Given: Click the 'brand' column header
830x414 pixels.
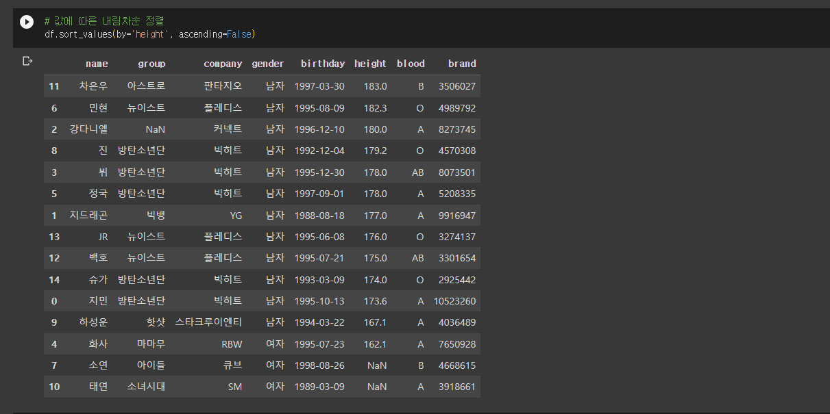Looking at the screenshot, I should coord(462,64).
